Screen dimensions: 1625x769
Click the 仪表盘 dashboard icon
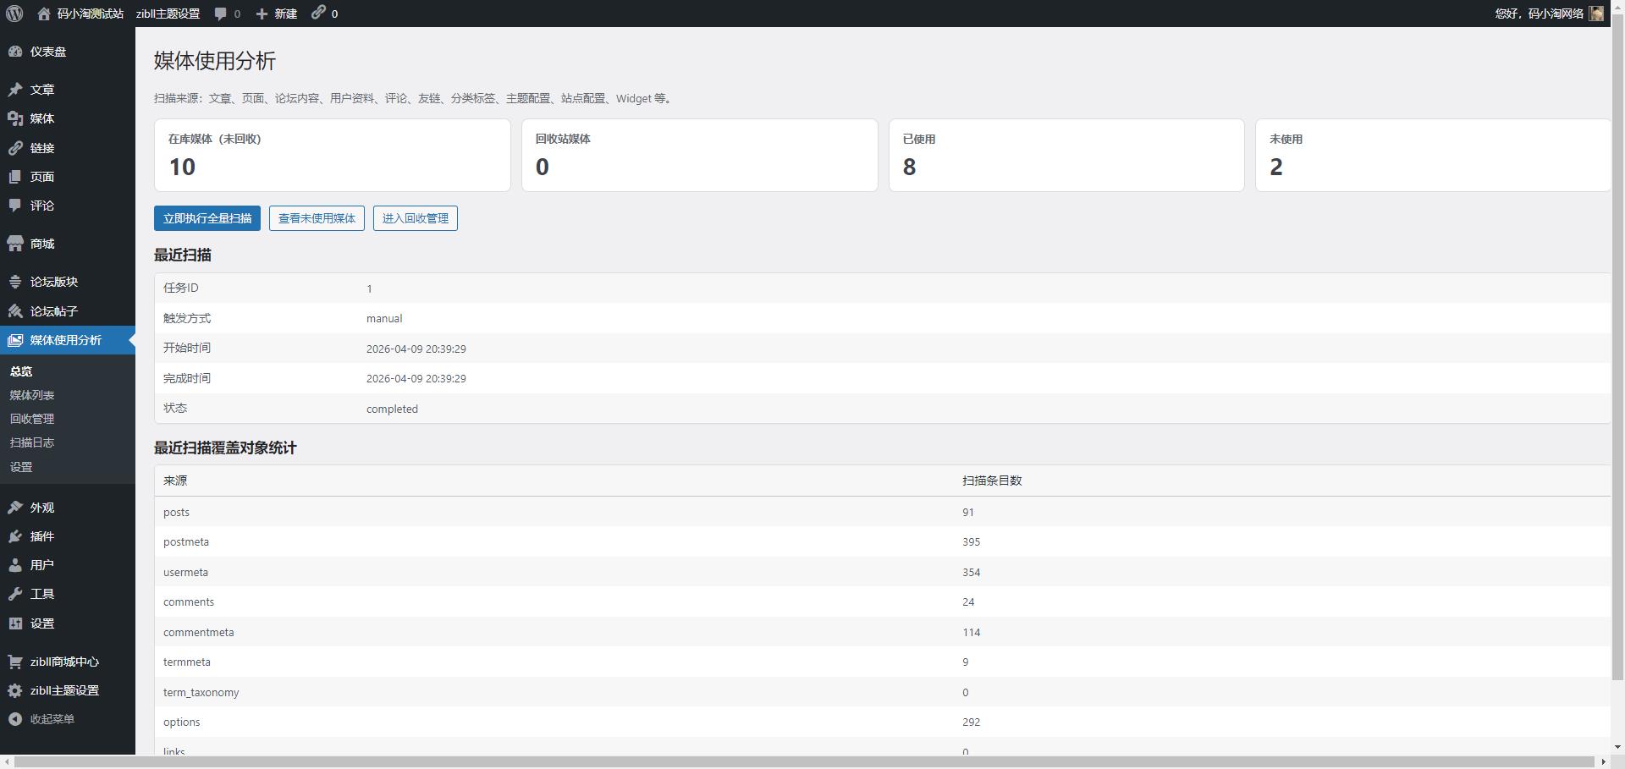point(15,52)
